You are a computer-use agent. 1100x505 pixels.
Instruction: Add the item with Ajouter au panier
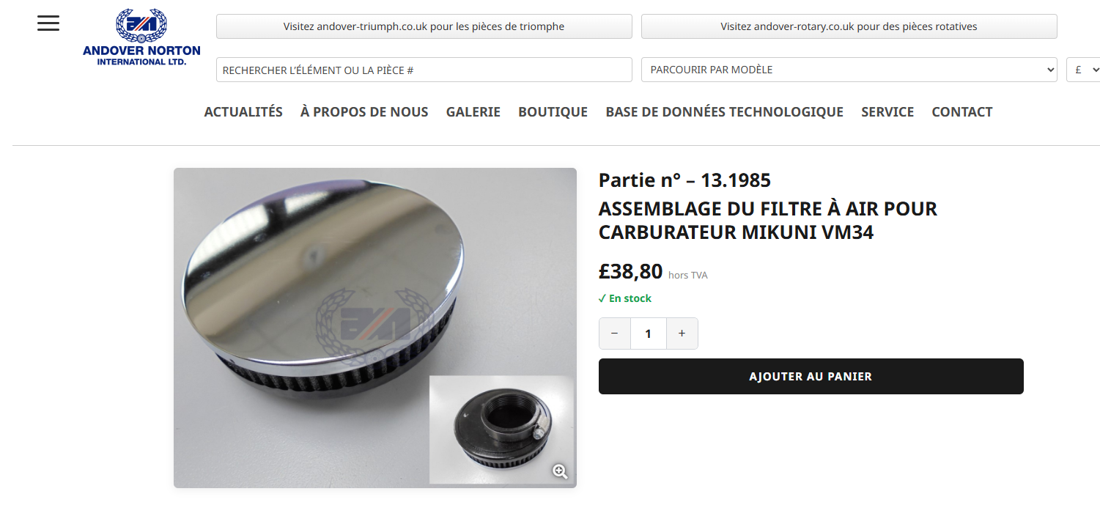point(811,376)
